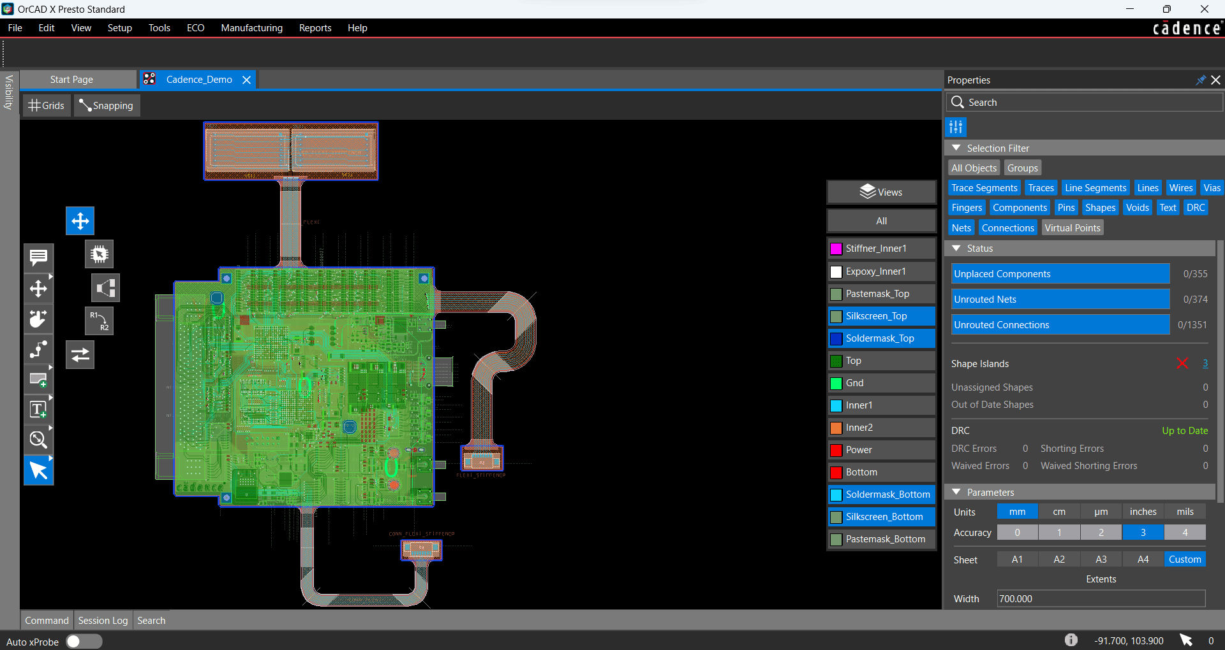
Task: Collapse the Status section
Action: tap(956, 249)
